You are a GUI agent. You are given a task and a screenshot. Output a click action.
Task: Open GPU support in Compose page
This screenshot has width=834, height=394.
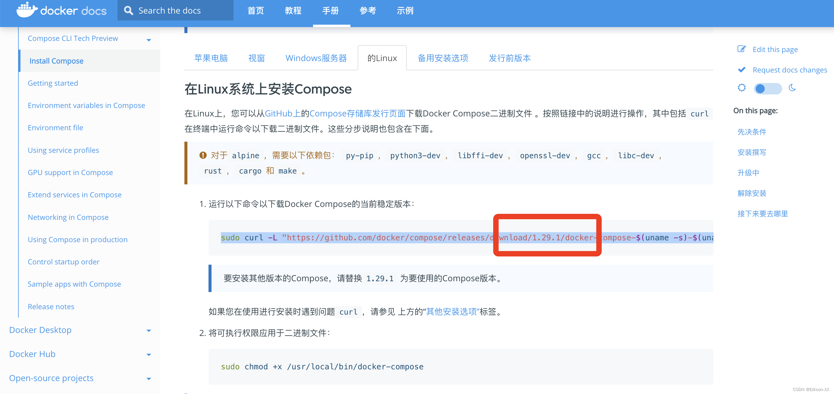(x=70, y=172)
